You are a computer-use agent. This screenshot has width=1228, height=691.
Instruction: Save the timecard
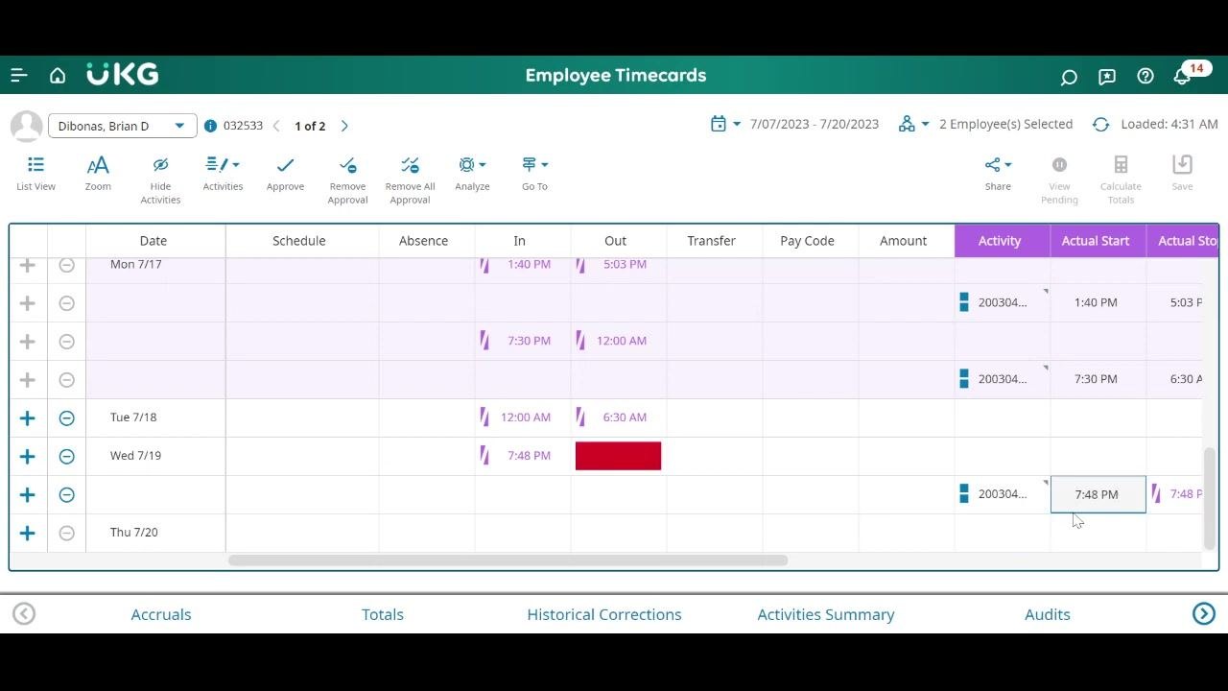pyautogui.click(x=1182, y=174)
